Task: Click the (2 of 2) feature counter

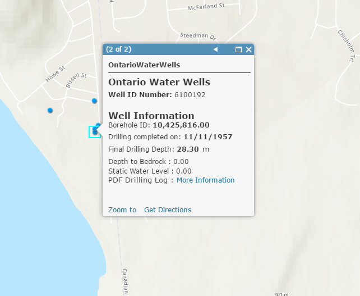Action: [x=119, y=49]
